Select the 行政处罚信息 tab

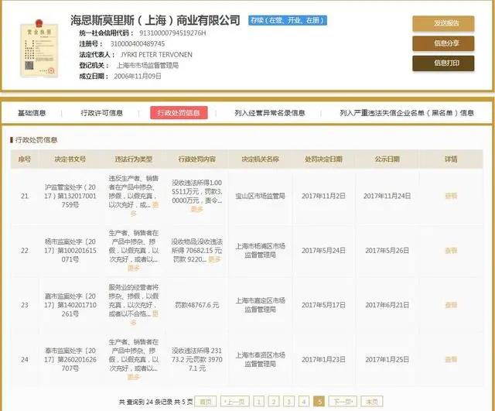(179, 113)
